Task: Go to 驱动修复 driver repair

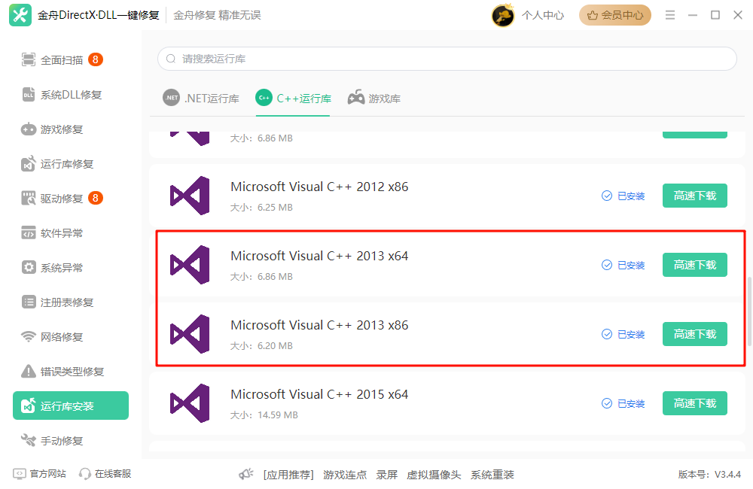Action: [62, 199]
